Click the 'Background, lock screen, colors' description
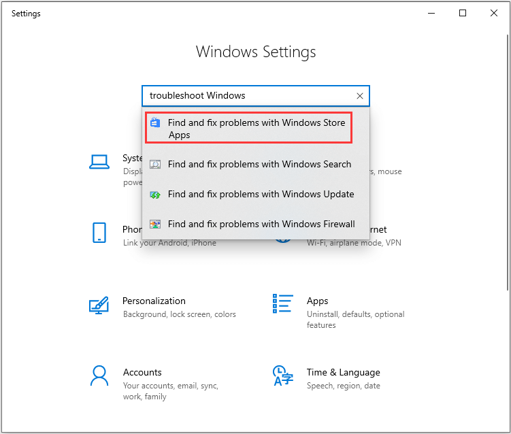 point(180,314)
